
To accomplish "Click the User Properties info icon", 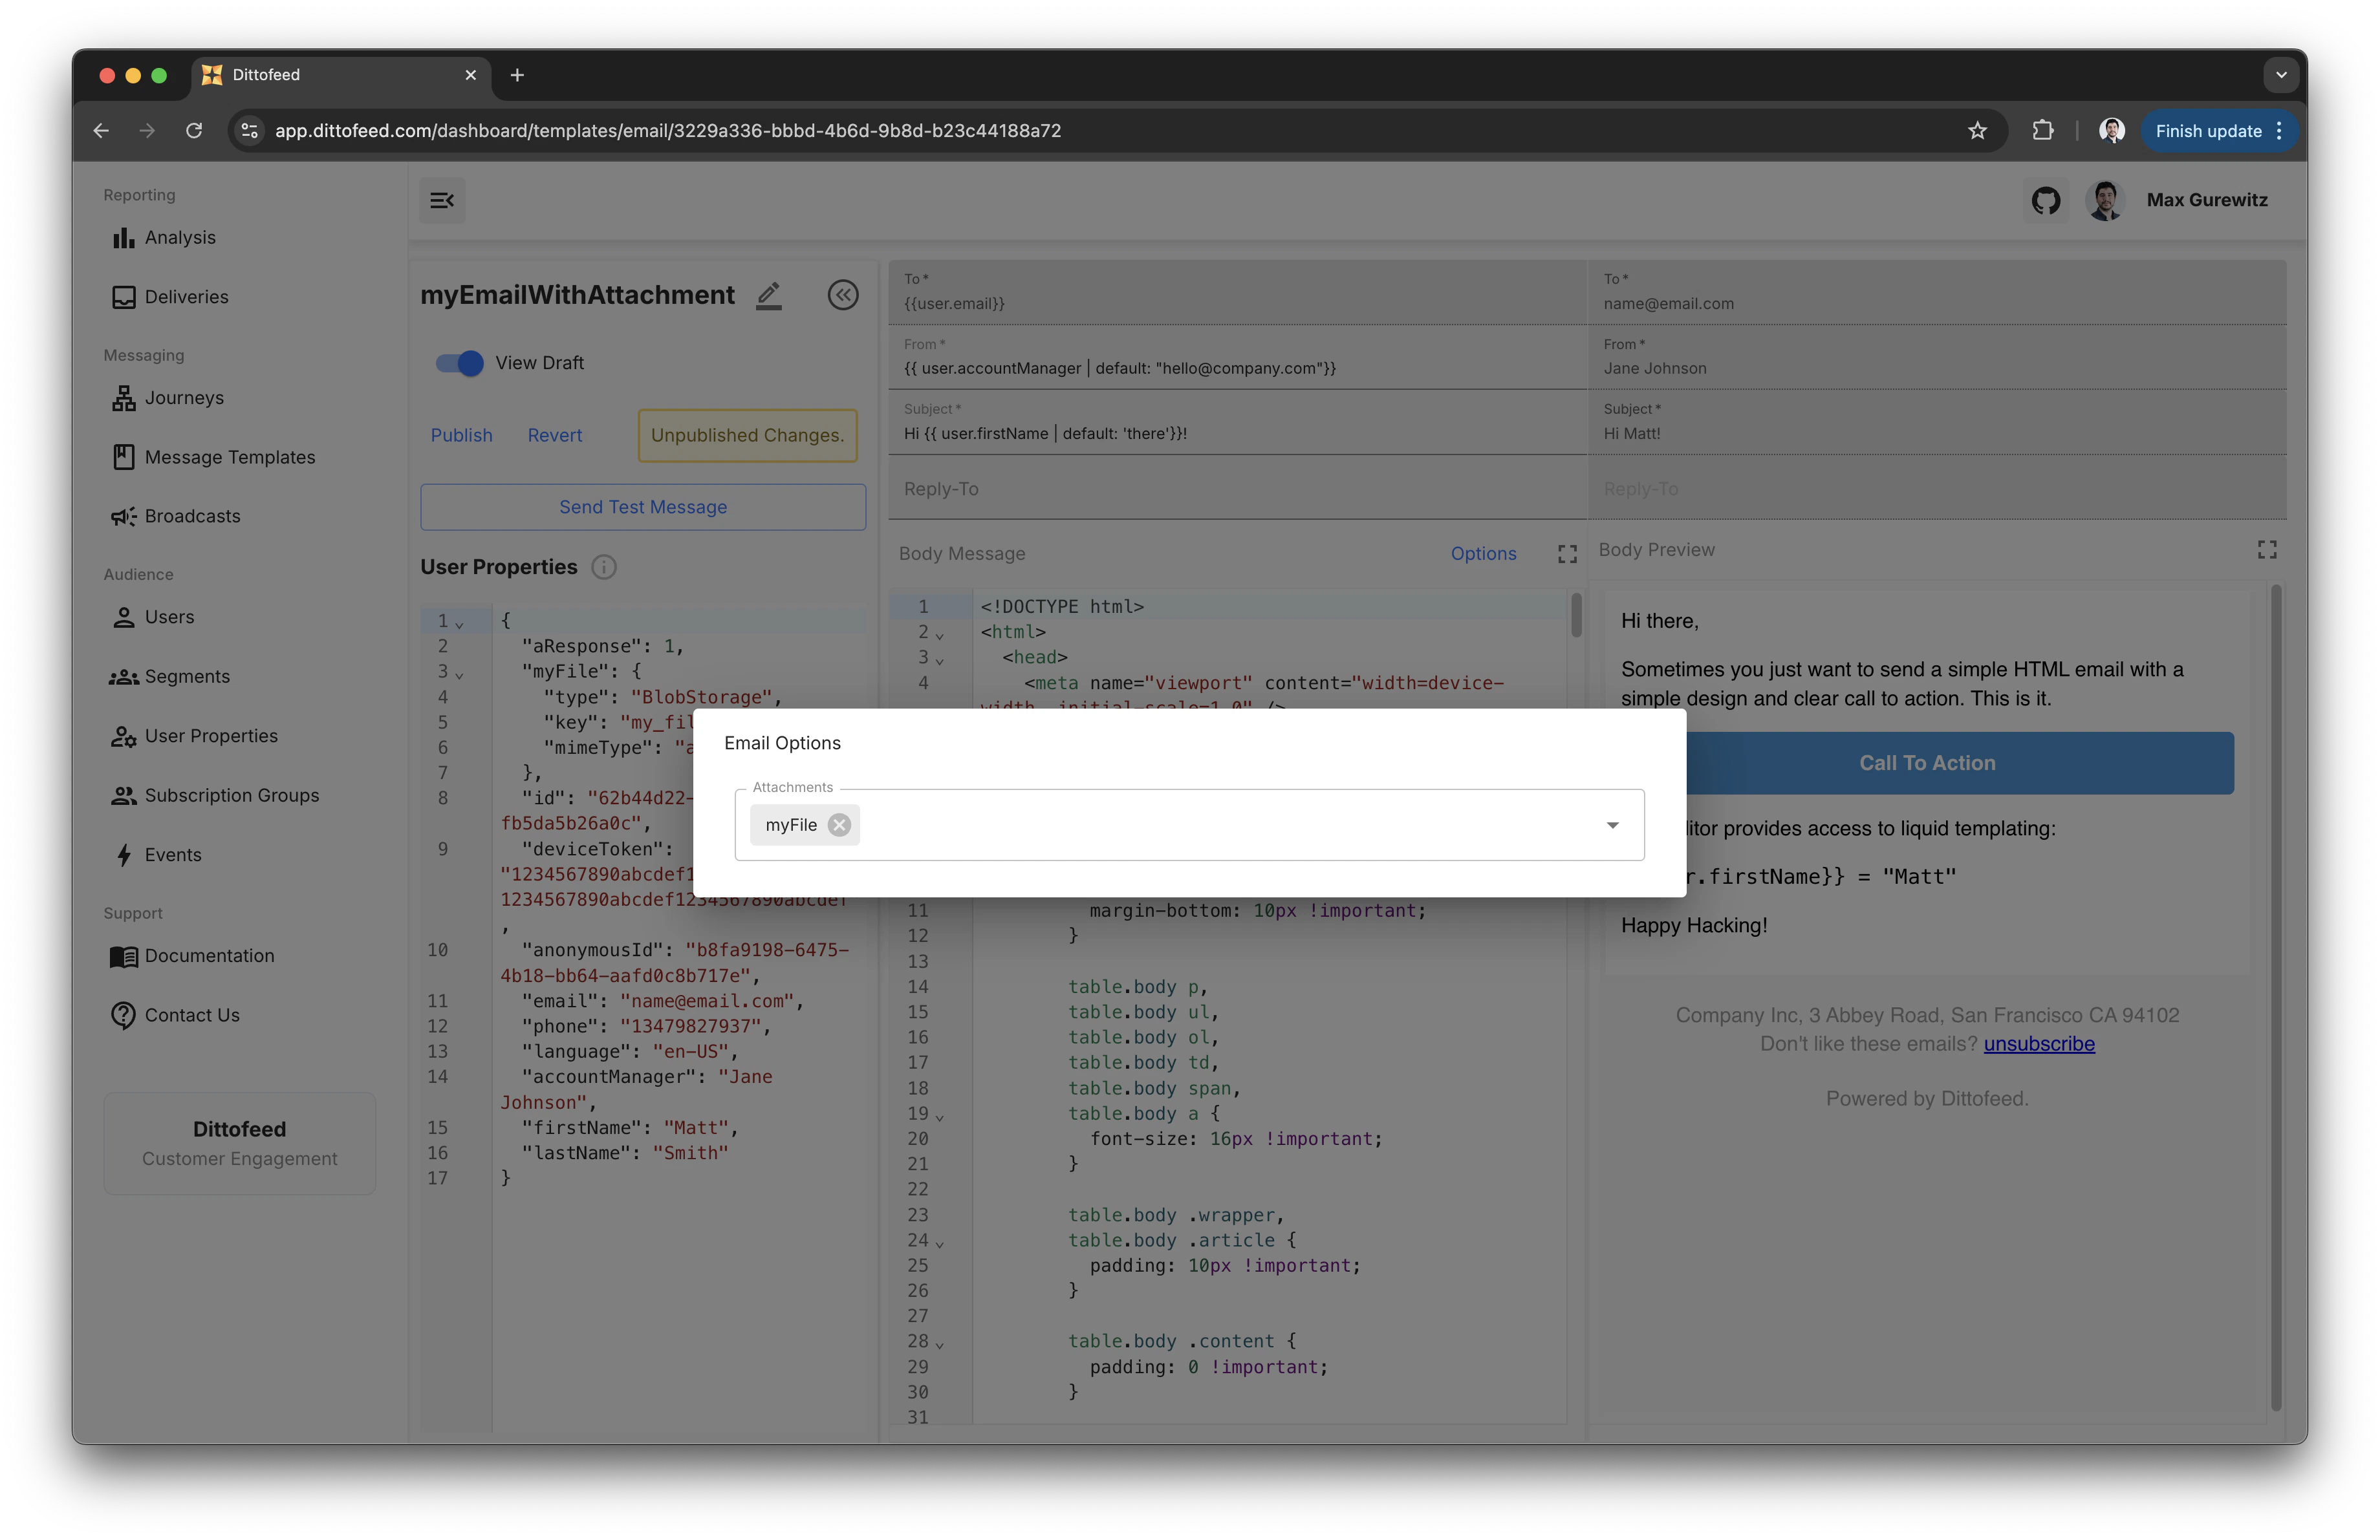I will pyautogui.click(x=604, y=568).
